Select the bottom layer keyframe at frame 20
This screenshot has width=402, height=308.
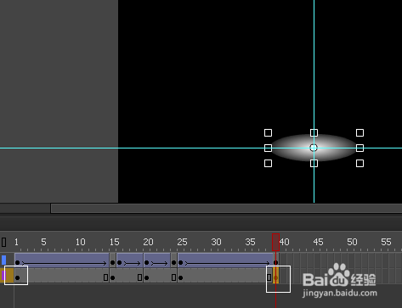(146, 277)
